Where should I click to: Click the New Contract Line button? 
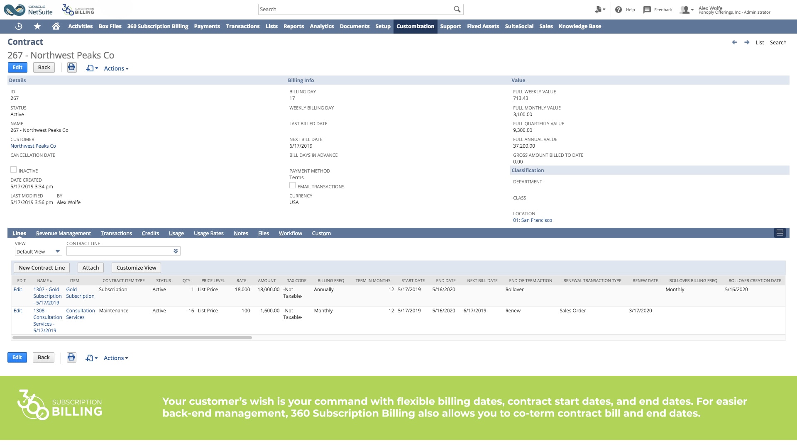click(42, 268)
